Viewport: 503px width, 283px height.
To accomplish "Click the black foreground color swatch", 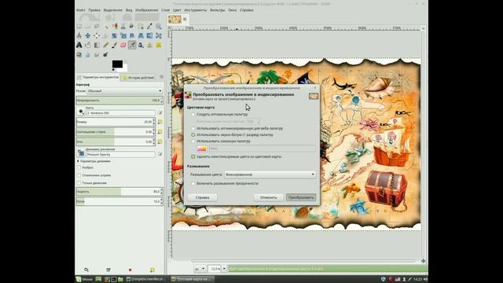I will 117,64.
